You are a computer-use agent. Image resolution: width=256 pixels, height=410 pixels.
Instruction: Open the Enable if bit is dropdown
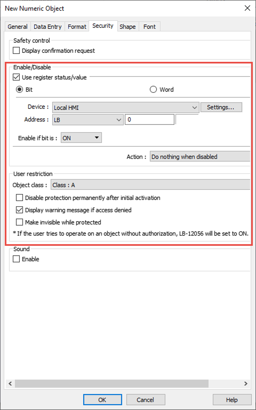(81, 138)
